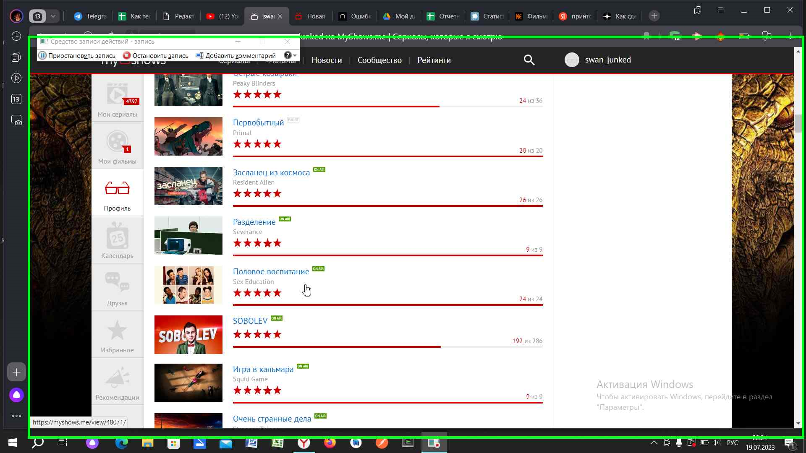The image size is (806, 453).
Task: Open Microsoft Edge from taskbar
Action: coord(121,443)
